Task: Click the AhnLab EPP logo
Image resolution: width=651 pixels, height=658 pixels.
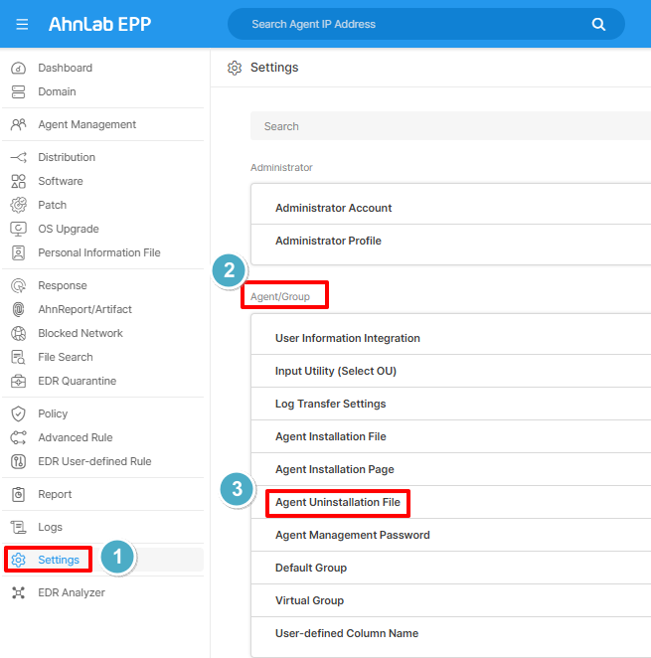Action: click(x=99, y=24)
